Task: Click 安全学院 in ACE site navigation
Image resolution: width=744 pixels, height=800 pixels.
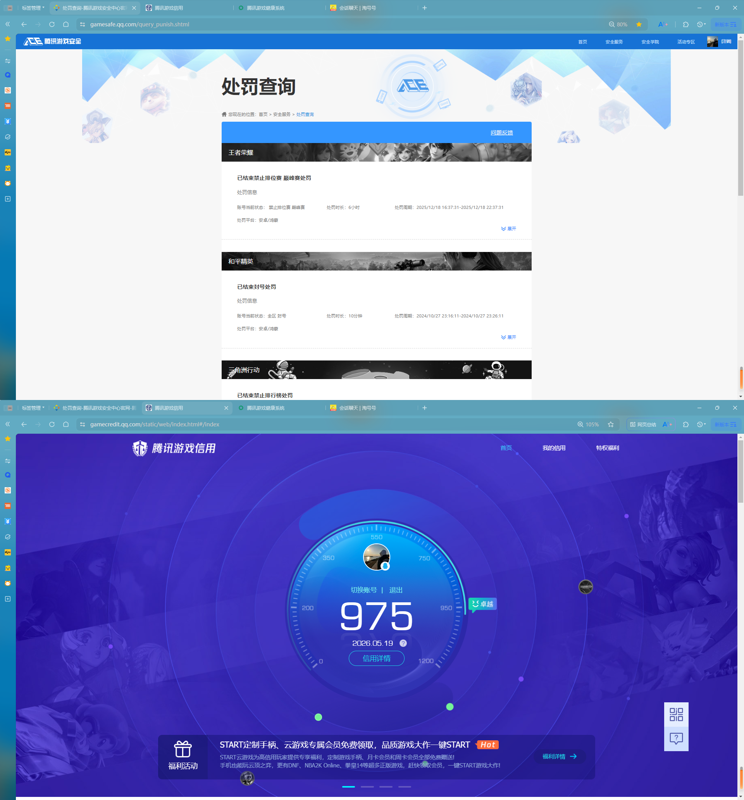Action: tap(650, 42)
